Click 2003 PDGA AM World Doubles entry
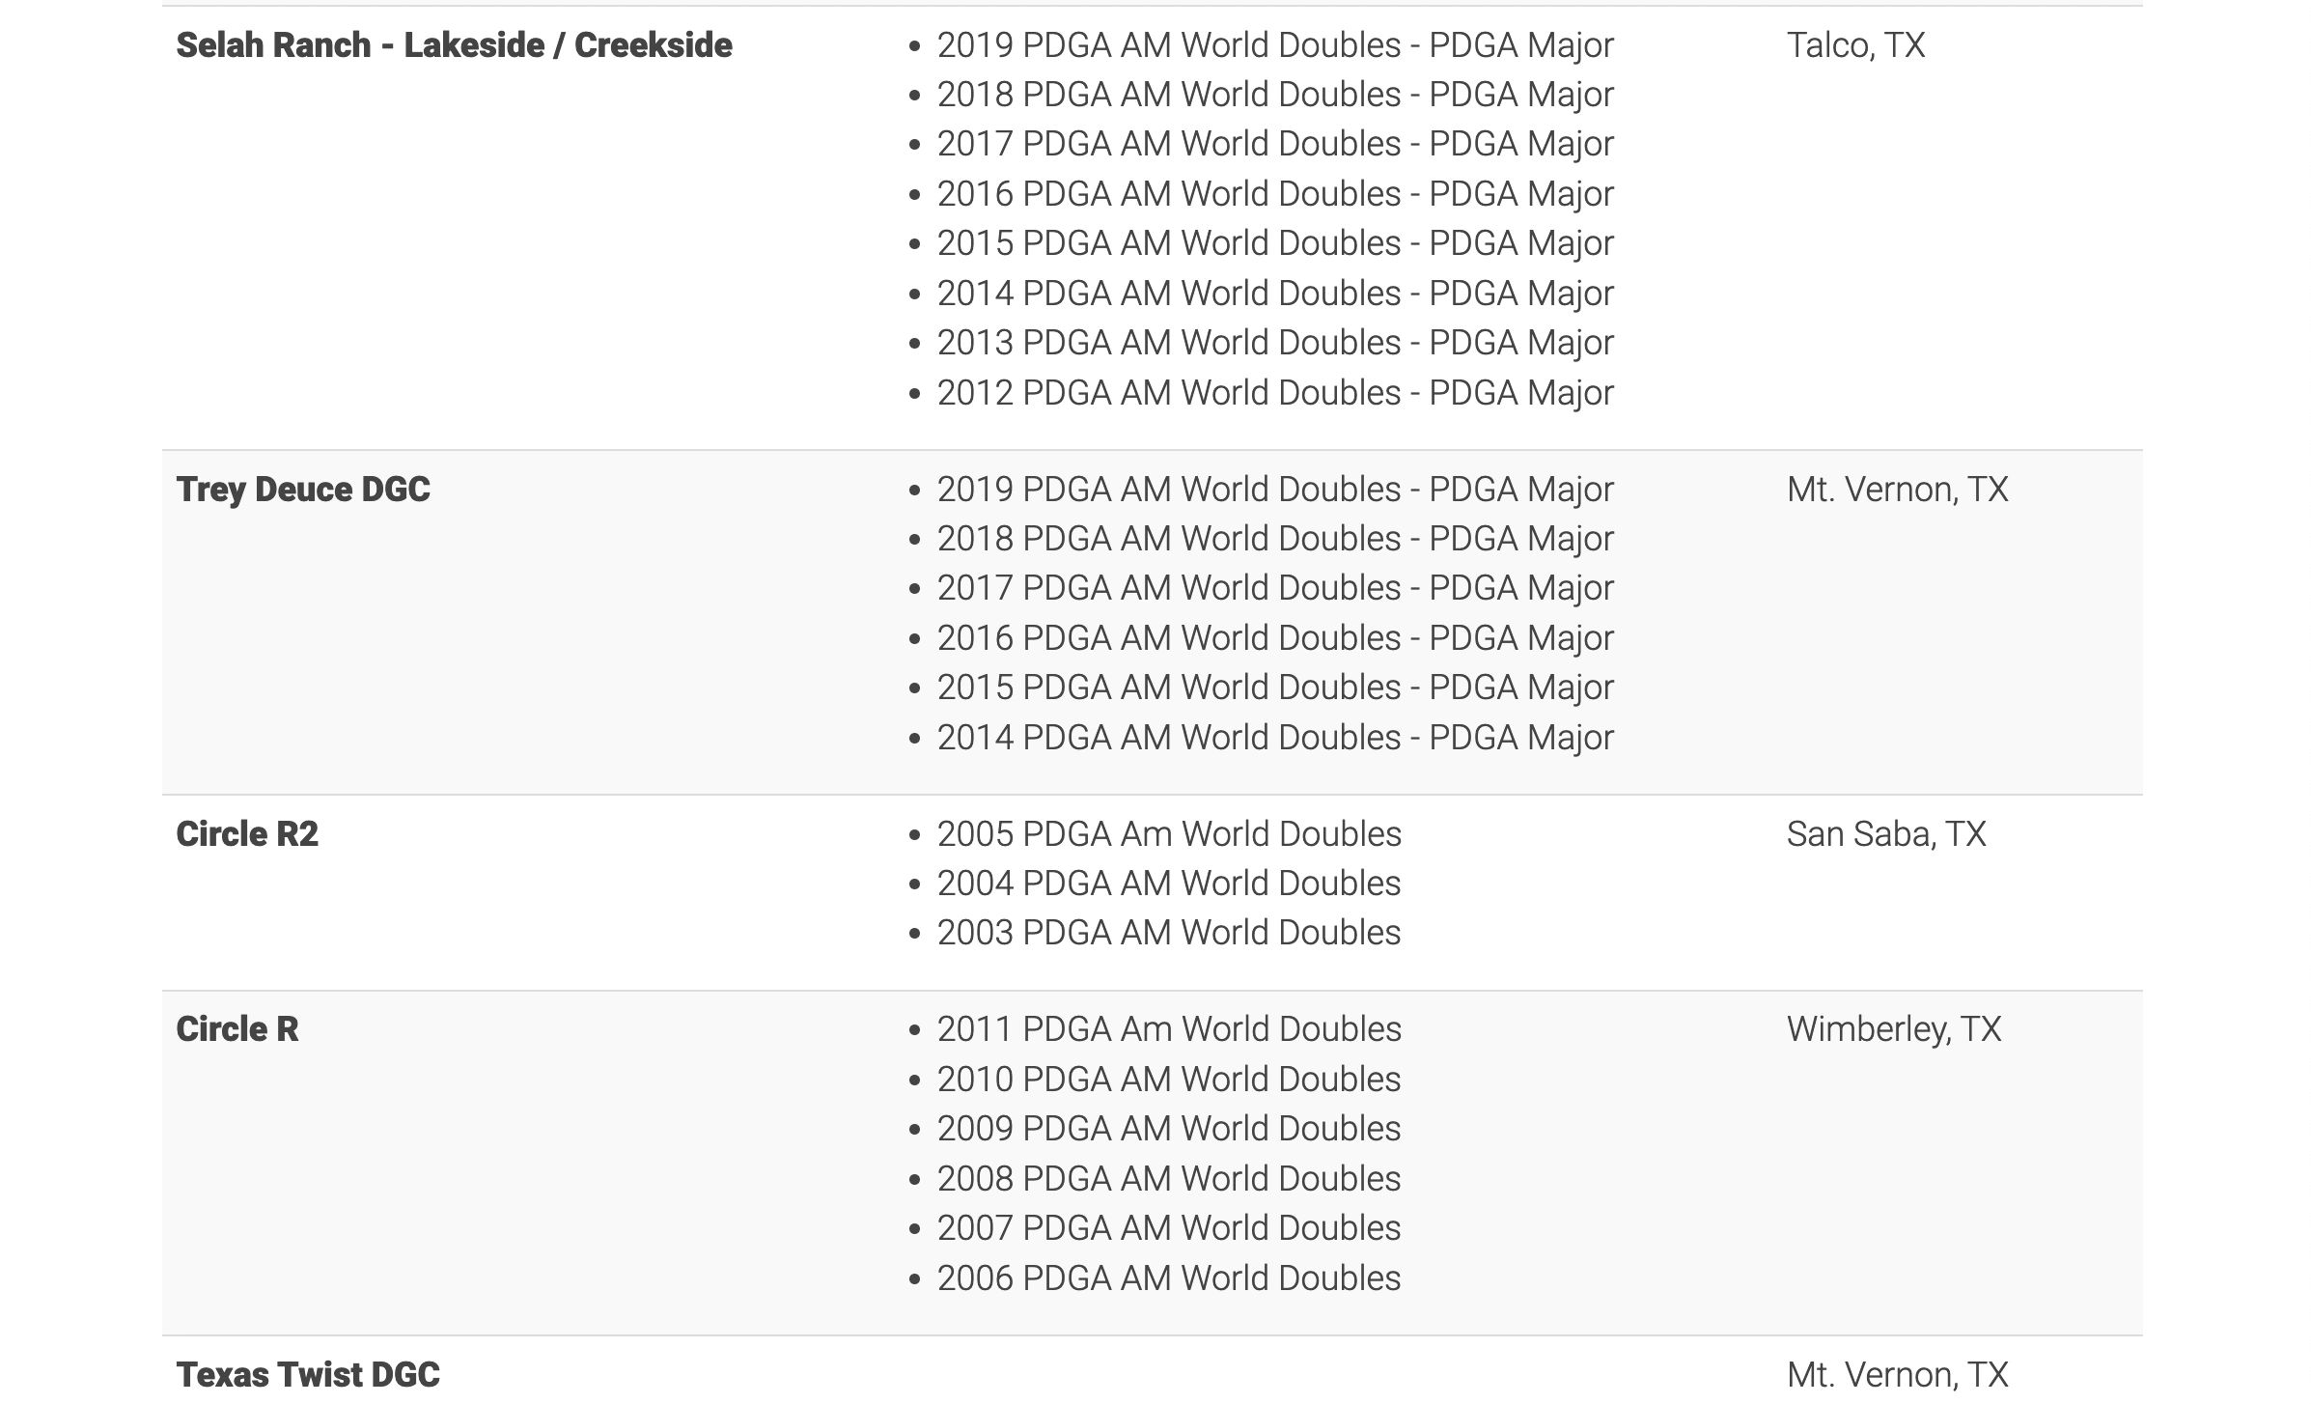 [1168, 933]
